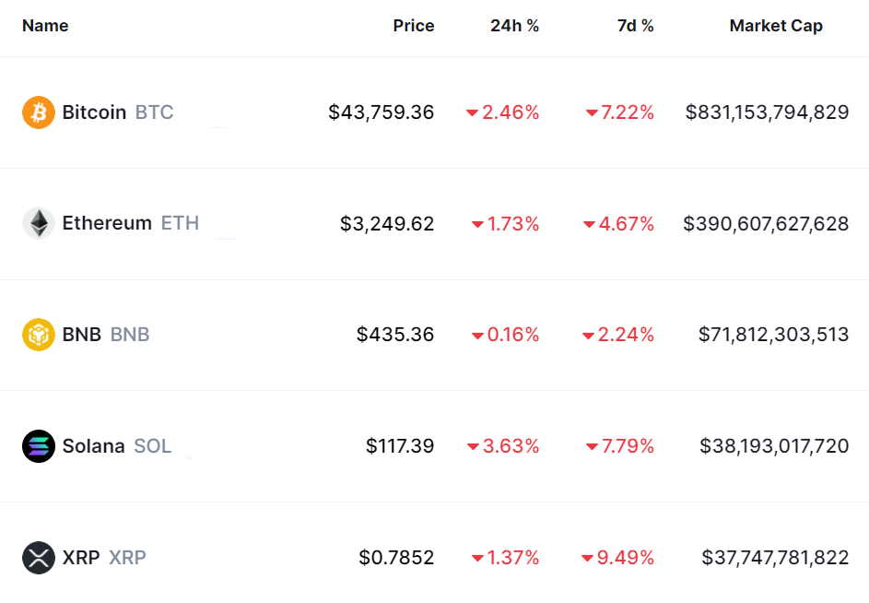Open the Solana name link

point(93,446)
